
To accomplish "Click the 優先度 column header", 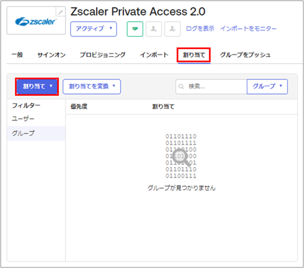I will pyautogui.click(x=79, y=107).
